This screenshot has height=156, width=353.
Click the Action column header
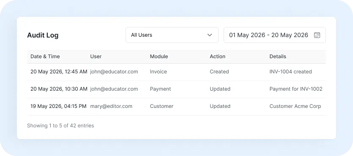tap(217, 56)
